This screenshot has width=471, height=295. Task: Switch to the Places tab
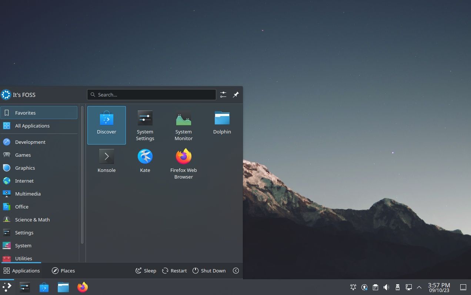coord(63,271)
